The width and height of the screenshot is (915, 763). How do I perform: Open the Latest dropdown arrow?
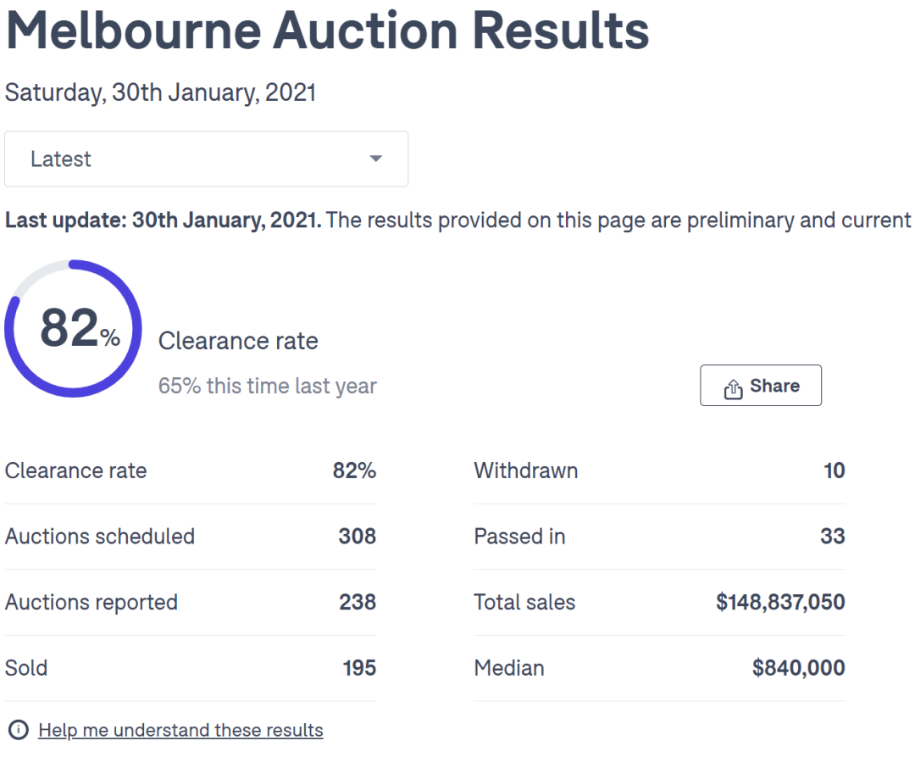click(x=376, y=159)
